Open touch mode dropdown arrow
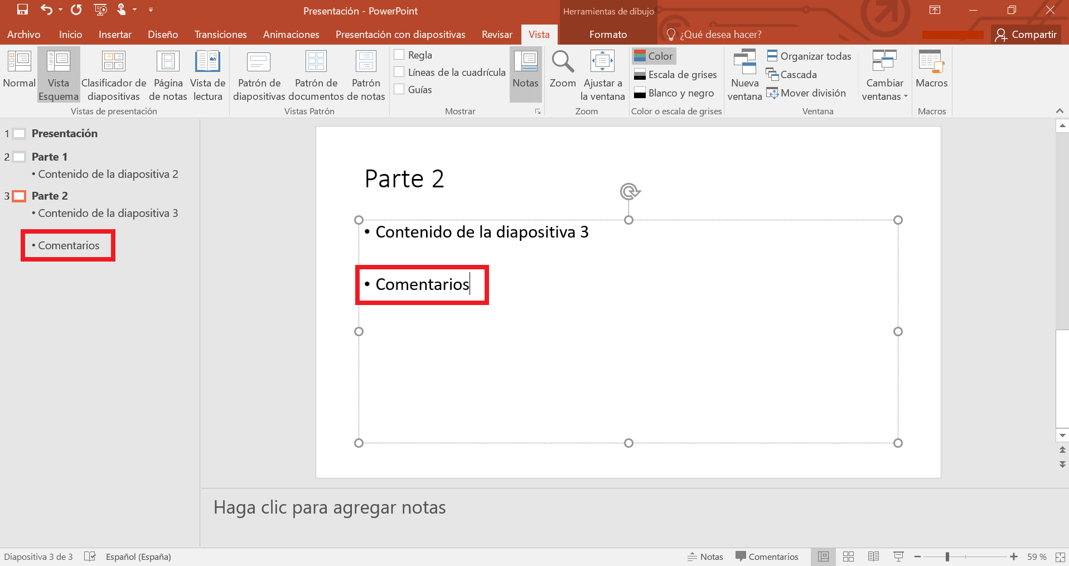 pyautogui.click(x=134, y=9)
